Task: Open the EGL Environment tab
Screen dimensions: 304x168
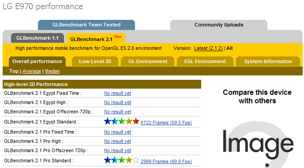Action: pos(205,61)
